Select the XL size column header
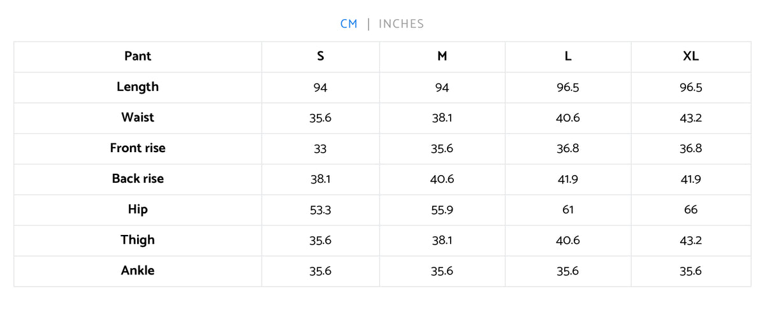This screenshot has height=312, width=765. [691, 56]
